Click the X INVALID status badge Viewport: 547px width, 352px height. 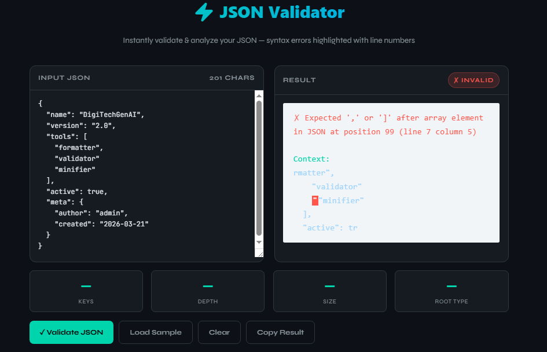pyautogui.click(x=473, y=80)
